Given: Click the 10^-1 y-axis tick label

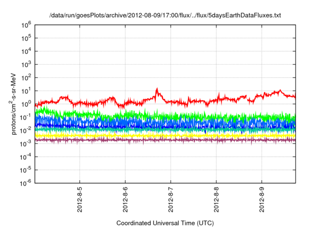Looking at the screenshot, I should pos(26,117).
